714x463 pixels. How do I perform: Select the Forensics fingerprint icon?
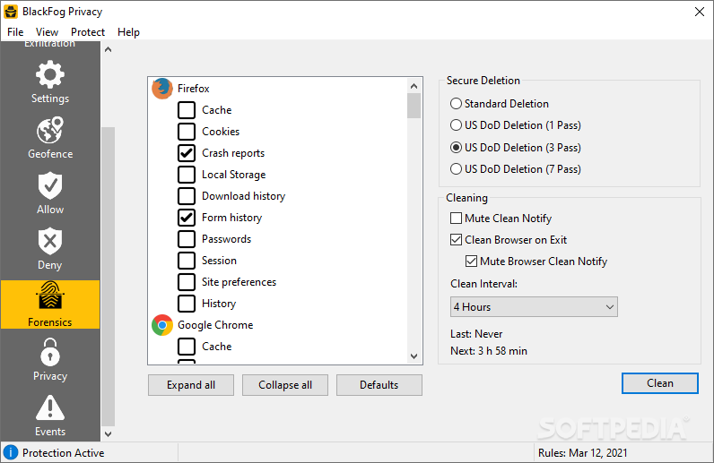[x=50, y=296]
